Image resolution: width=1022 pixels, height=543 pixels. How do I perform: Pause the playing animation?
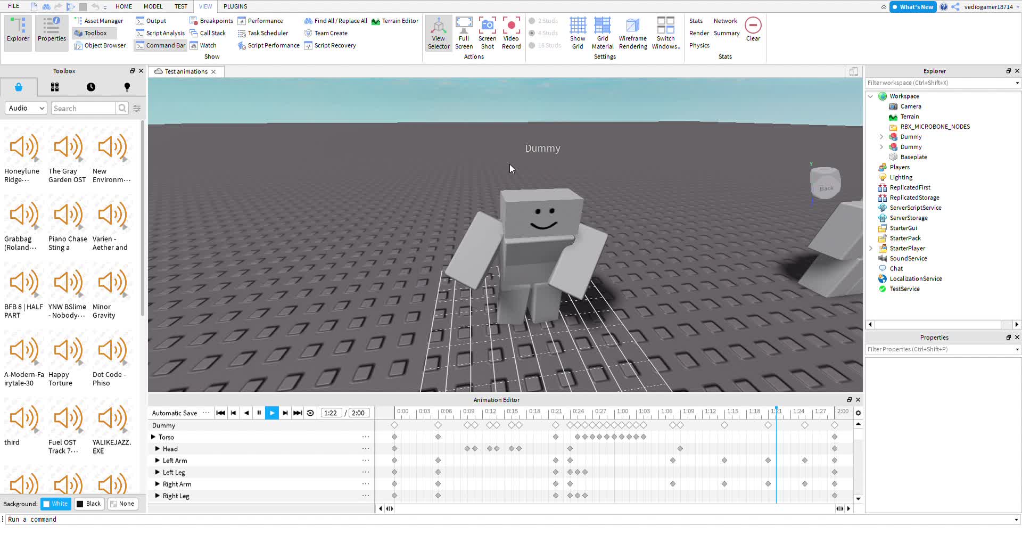pos(259,413)
